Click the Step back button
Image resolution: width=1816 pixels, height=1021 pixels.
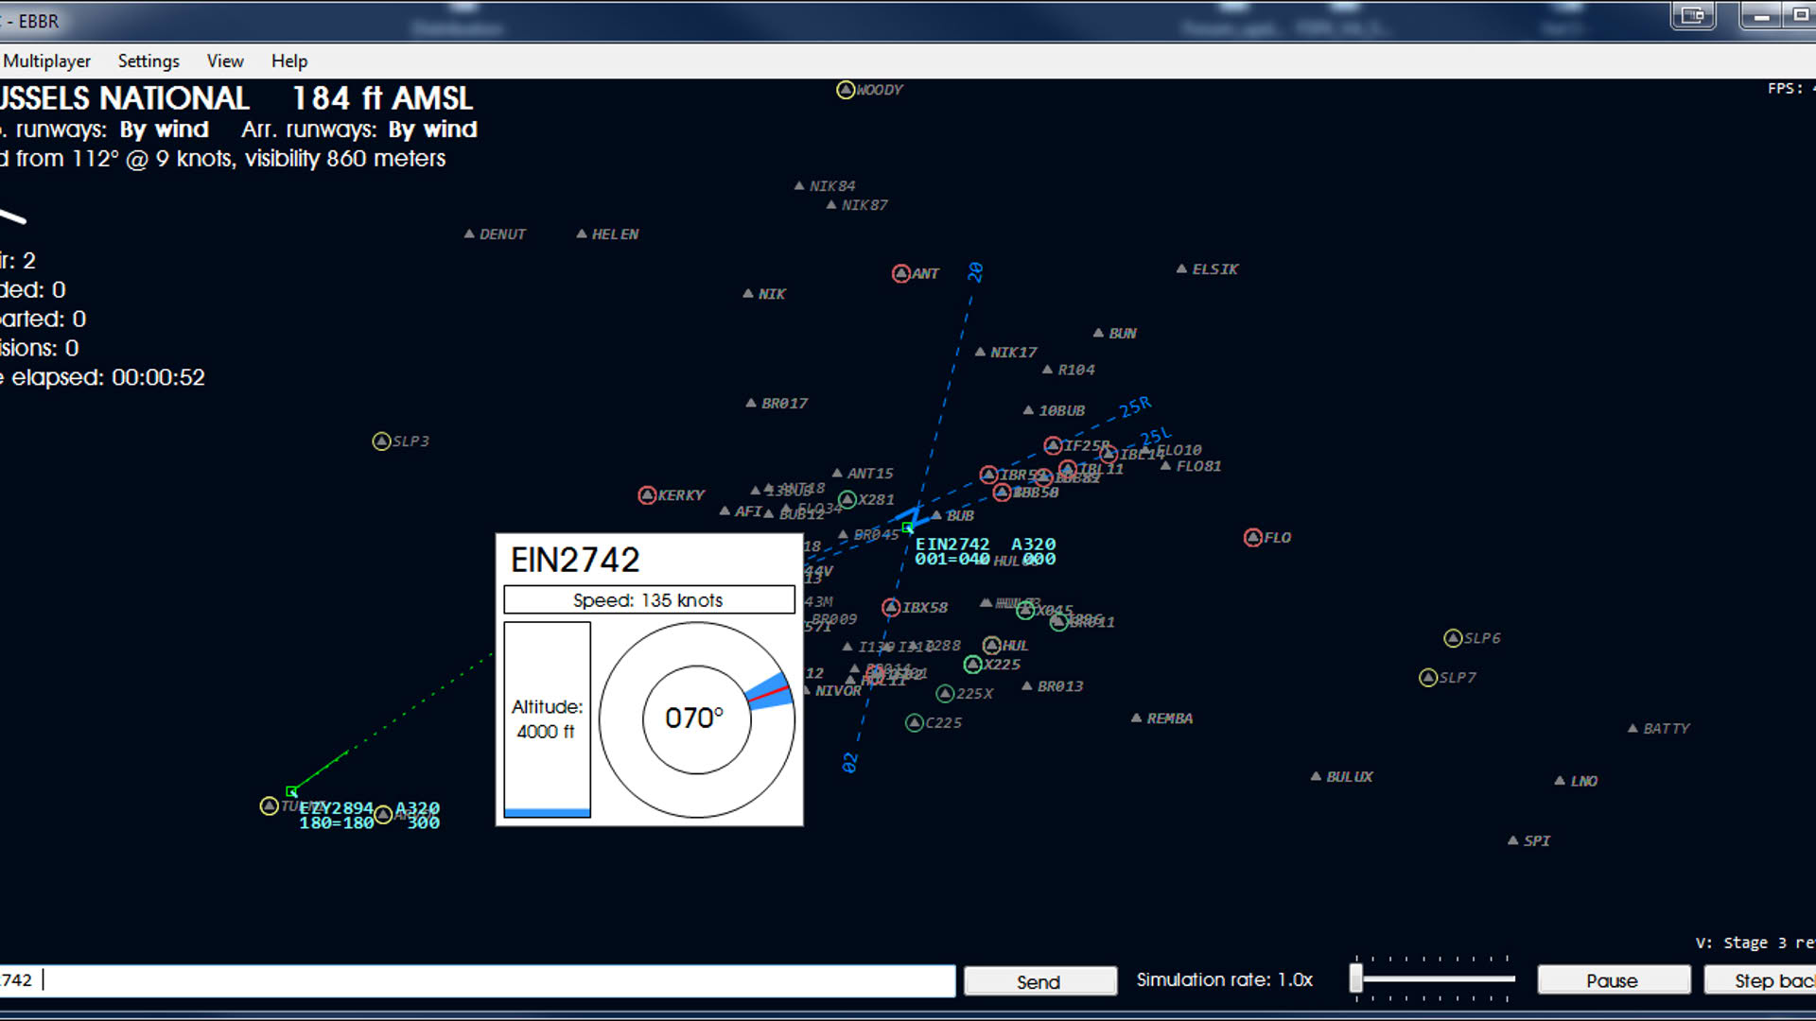tap(1760, 980)
